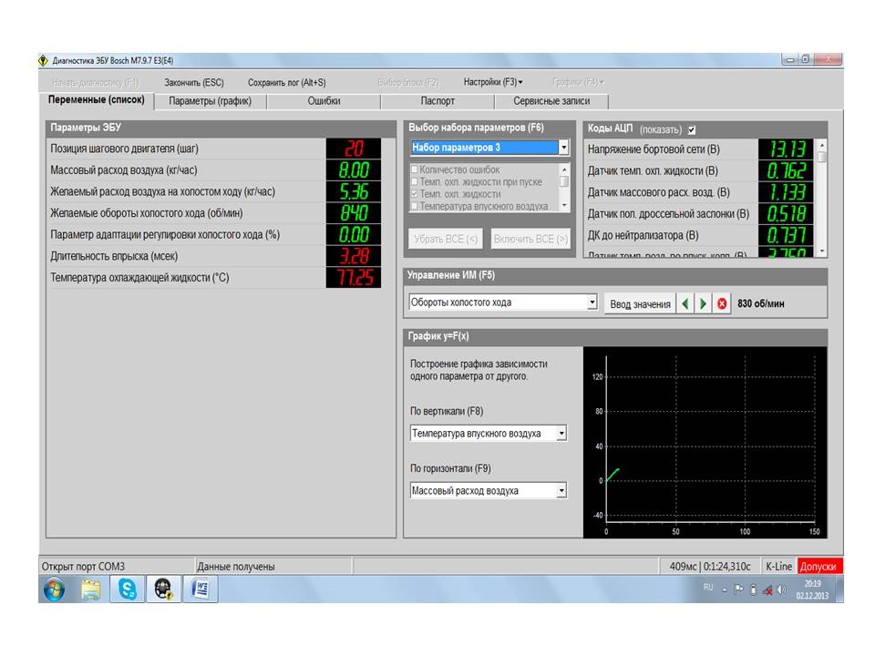Click scroll-up arrow of parameter checklist
The image size is (875, 656).
tap(564, 169)
